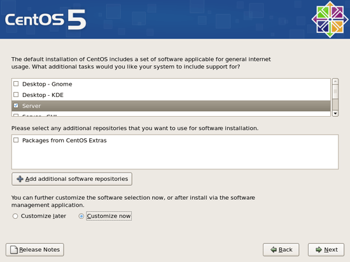Enable the Desktop - KDE checkbox
350x262 pixels.
[16, 95]
